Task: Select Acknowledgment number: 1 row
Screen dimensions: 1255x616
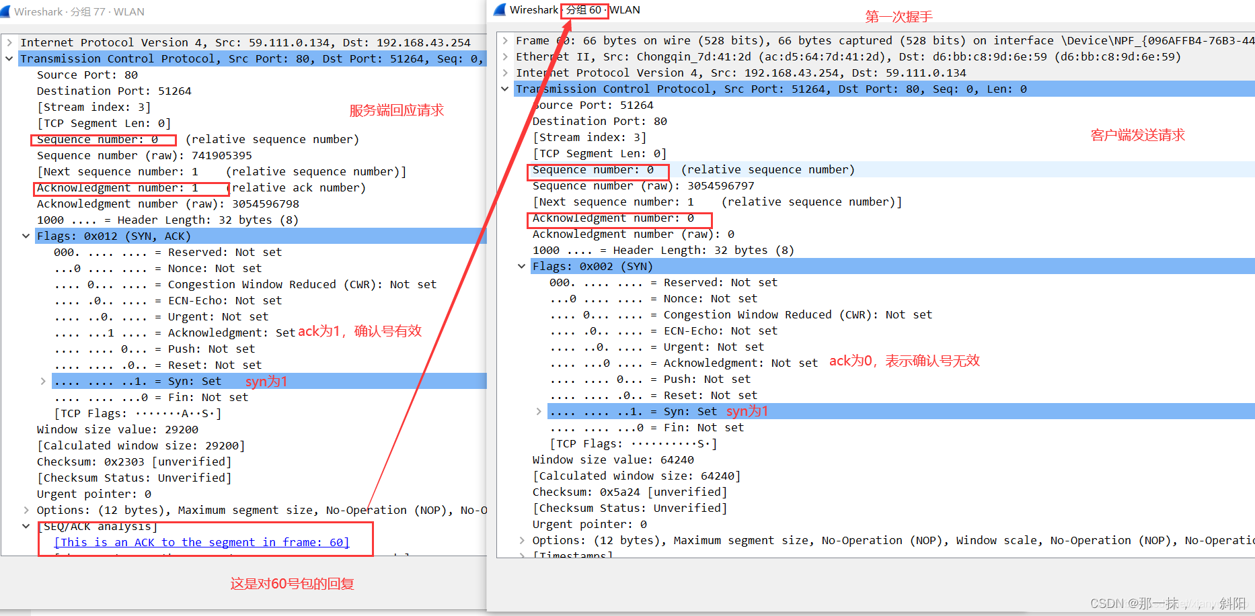Action: (118, 187)
